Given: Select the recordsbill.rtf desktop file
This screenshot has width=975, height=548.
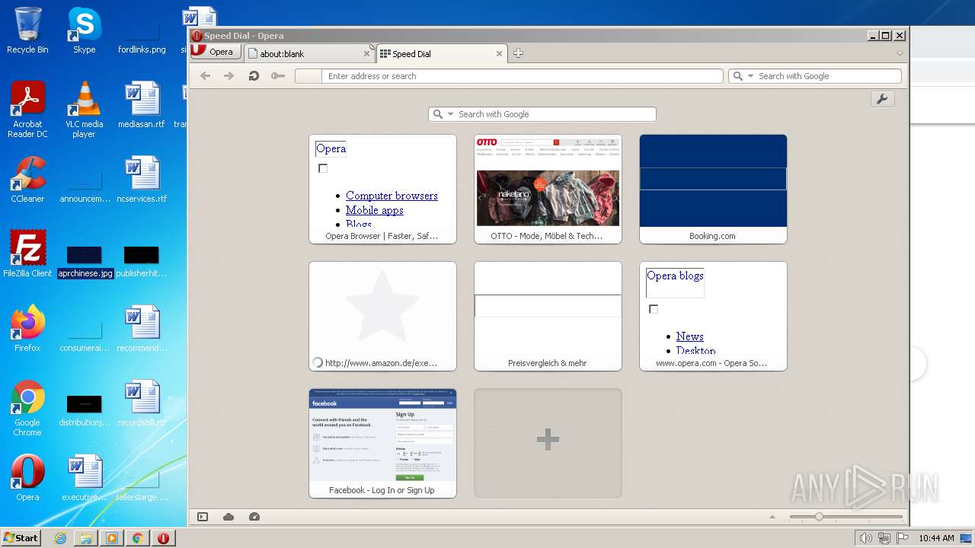Looking at the screenshot, I should coord(141,403).
